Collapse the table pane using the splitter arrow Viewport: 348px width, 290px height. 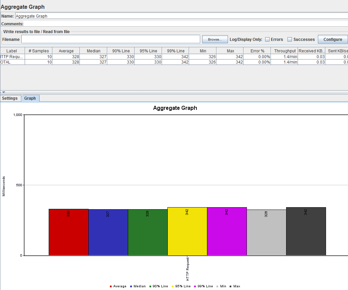pos(4,92)
